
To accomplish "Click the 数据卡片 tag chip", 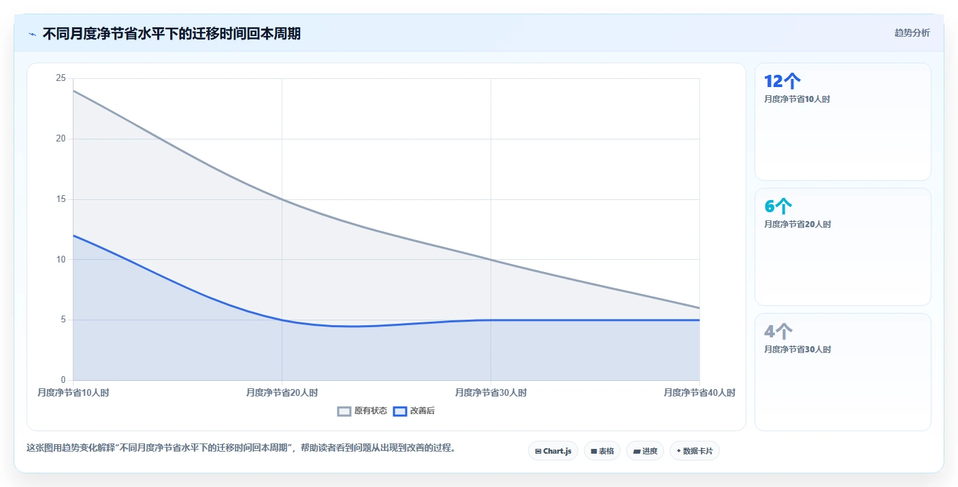I will 695,451.
